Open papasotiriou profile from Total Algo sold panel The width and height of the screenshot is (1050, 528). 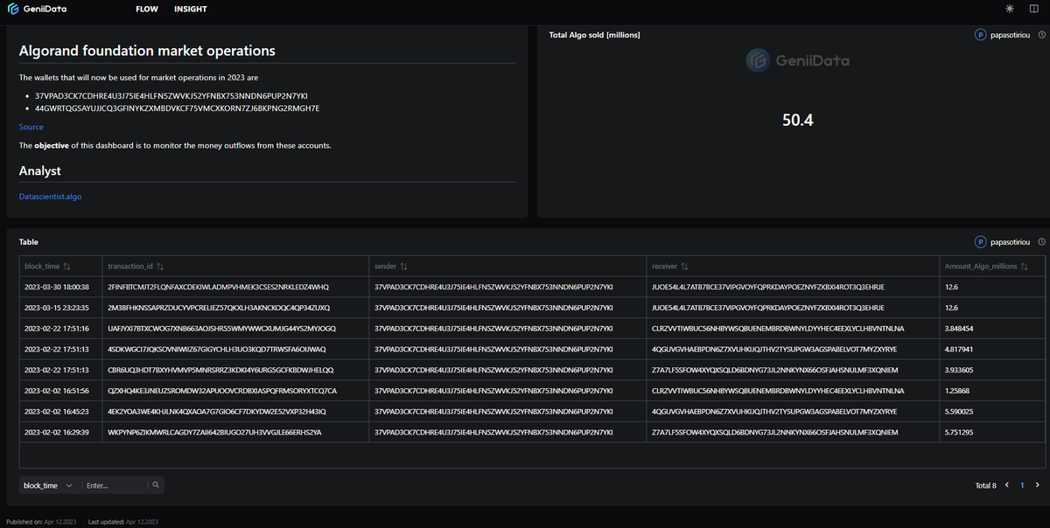pyautogui.click(x=1011, y=35)
